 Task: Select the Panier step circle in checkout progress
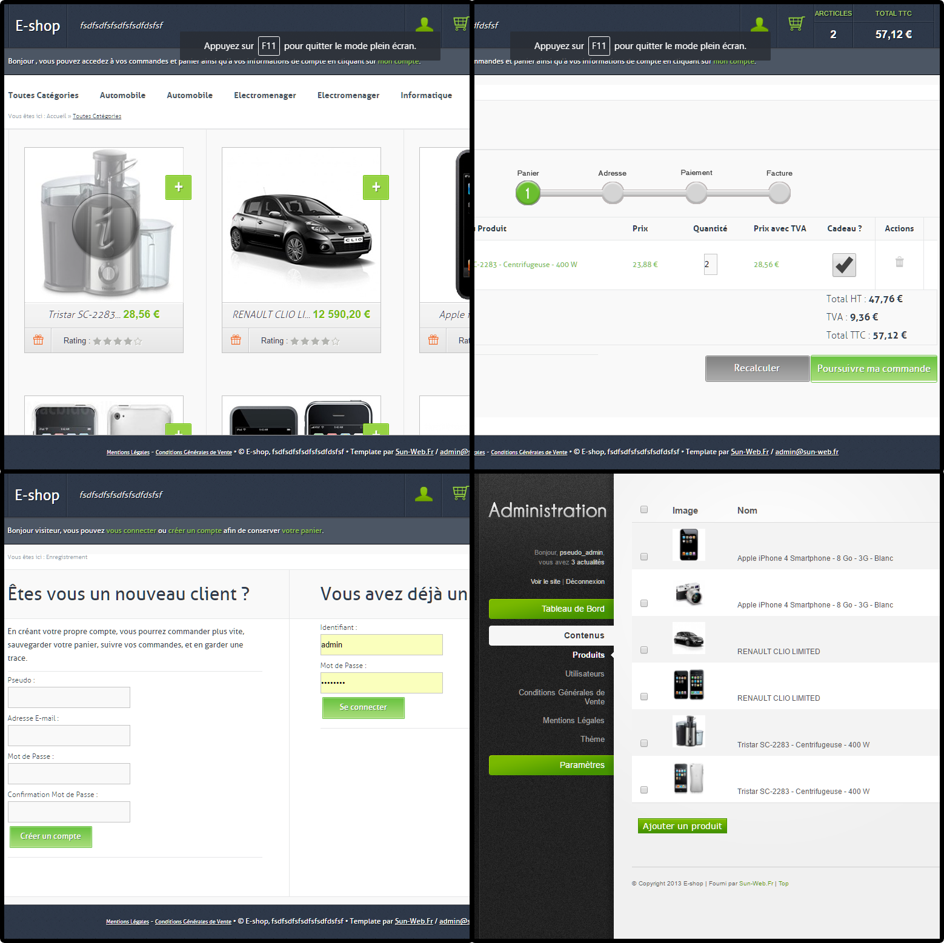528,193
